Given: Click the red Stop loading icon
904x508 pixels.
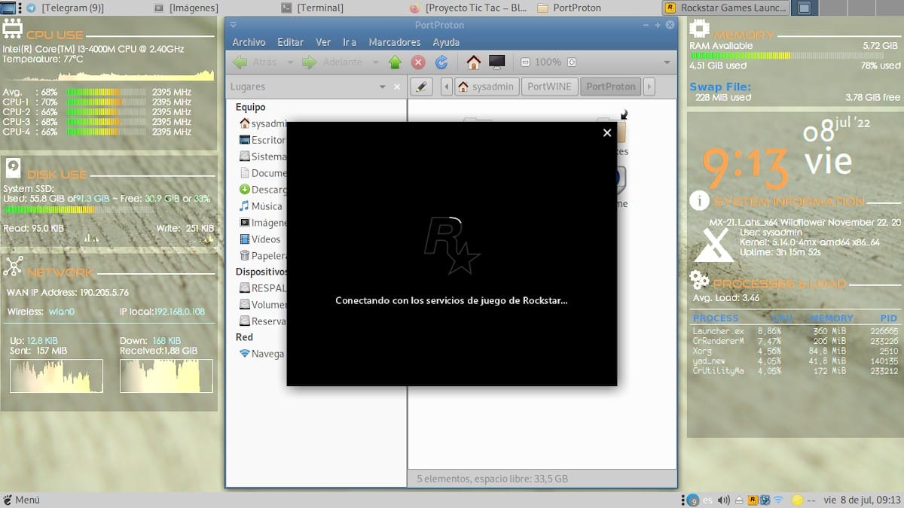Looking at the screenshot, I should [418, 62].
